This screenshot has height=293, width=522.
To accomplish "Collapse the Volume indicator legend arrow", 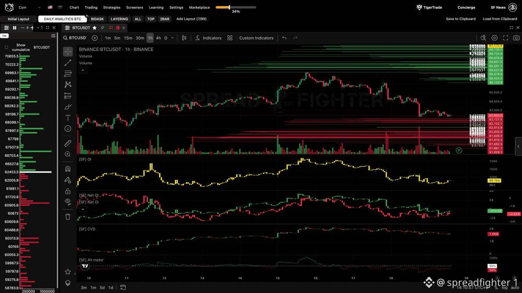I will coord(83,70).
